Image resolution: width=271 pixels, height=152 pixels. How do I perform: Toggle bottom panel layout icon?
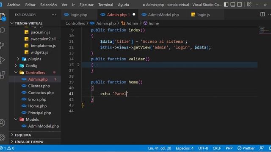(232, 5)
